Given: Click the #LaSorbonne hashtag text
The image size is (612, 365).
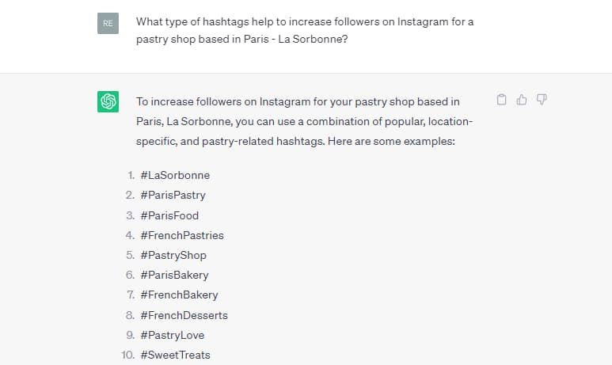Looking at the screenshot, I should (175, 175).
